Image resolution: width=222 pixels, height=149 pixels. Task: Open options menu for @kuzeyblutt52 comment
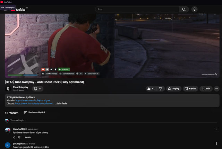click(x=216, y=143)
